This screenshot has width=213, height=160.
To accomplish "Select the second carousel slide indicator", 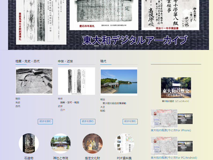I will click(x=102, y=46).
